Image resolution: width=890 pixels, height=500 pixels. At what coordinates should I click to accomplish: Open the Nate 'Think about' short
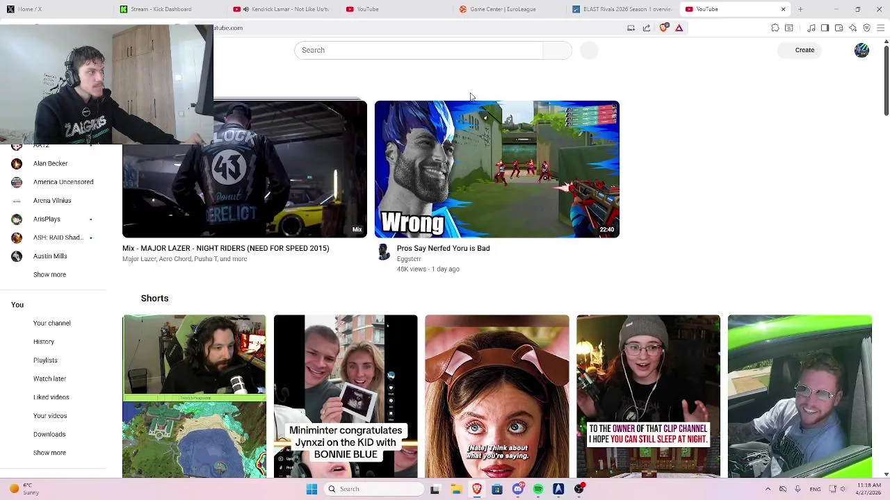point(497,397)
